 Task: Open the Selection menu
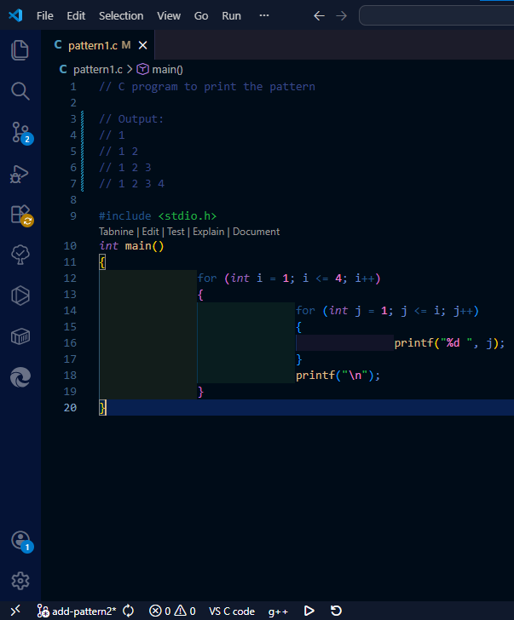121,16
